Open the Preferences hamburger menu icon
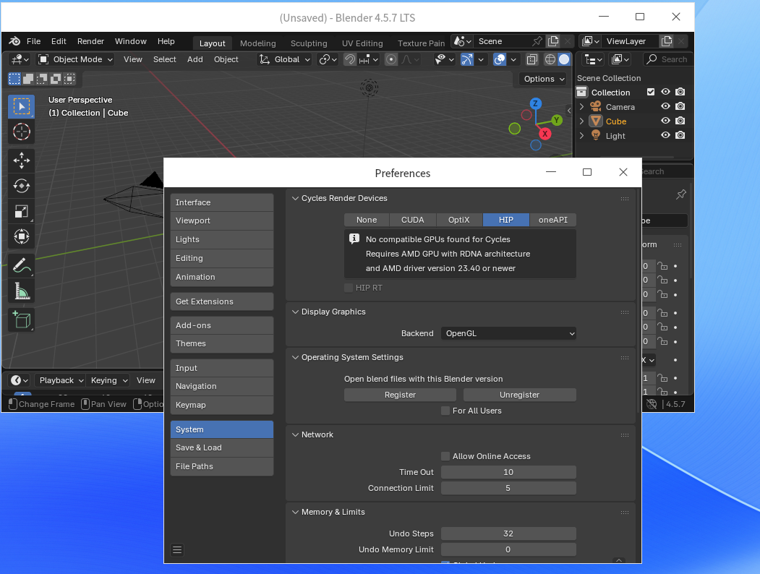This screenshot has height=574, width=760. pyautogui.click(x=177, y=549)
